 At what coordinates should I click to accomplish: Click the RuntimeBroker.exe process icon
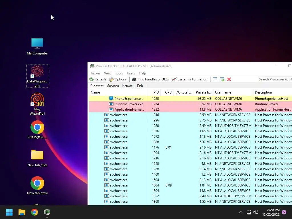point(111,104)
